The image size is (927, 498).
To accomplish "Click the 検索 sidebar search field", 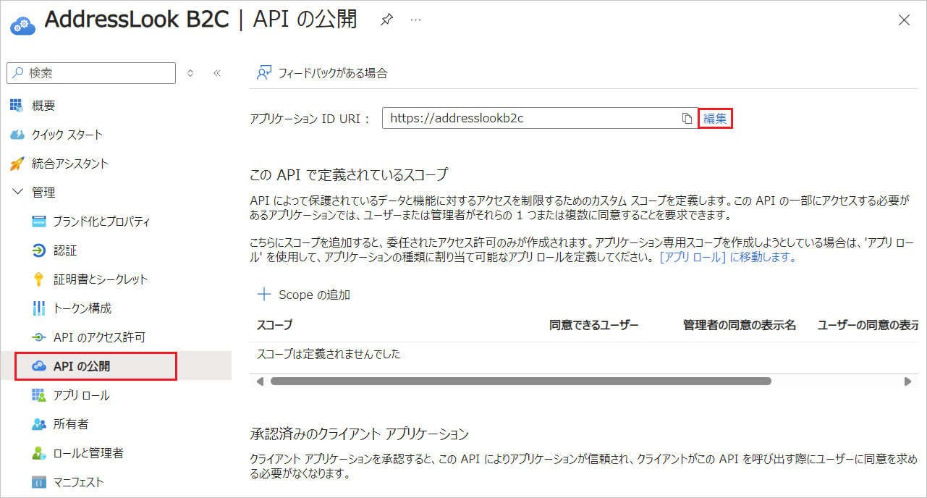I will point(91,73).
